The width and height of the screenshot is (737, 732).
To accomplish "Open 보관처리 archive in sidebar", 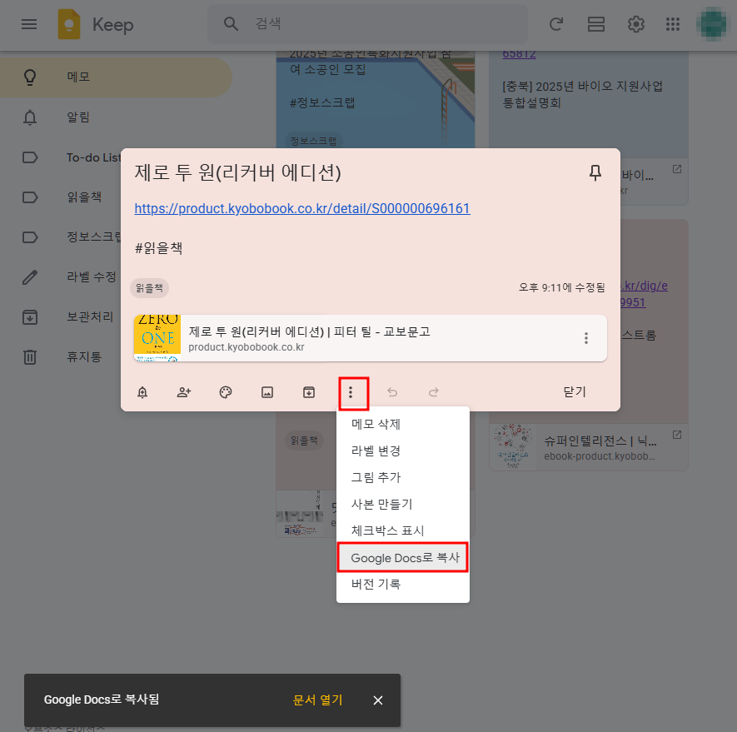I will (x=90, y=317).
